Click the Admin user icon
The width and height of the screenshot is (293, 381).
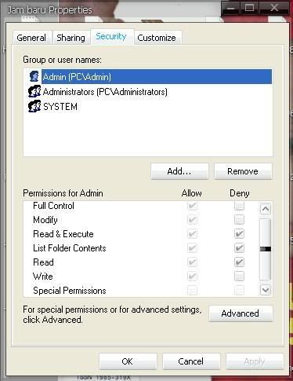point(34,76)
